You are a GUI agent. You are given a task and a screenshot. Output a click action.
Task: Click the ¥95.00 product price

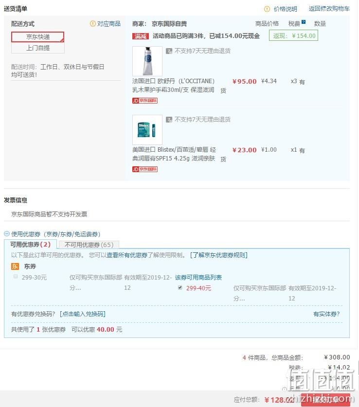point(244,82)
